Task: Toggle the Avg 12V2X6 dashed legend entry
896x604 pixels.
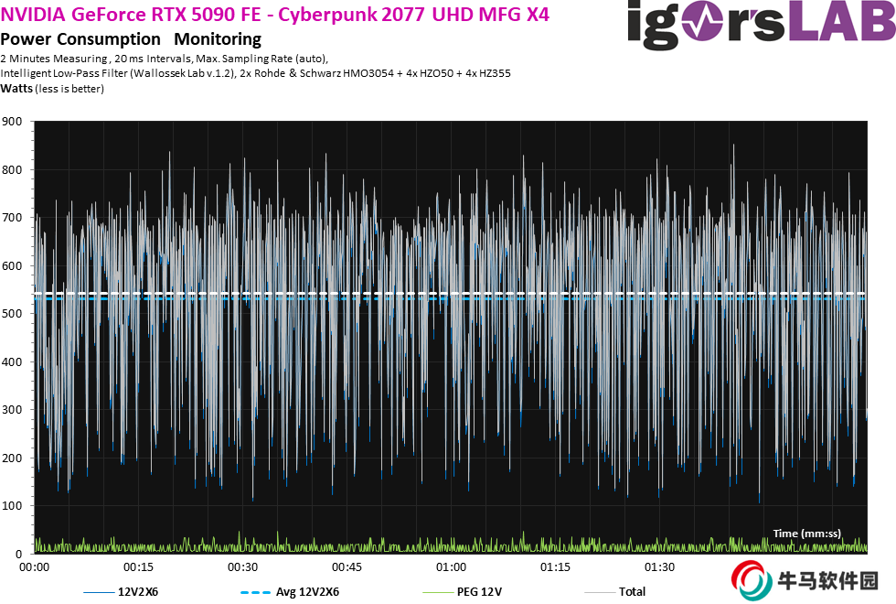Action: [307, 592]
